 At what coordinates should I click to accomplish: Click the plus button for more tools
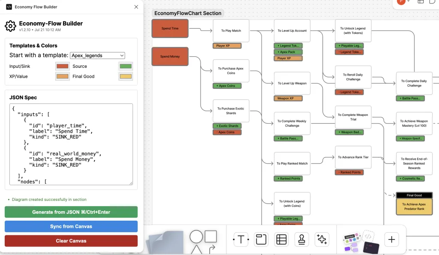(x=391, y=240)
